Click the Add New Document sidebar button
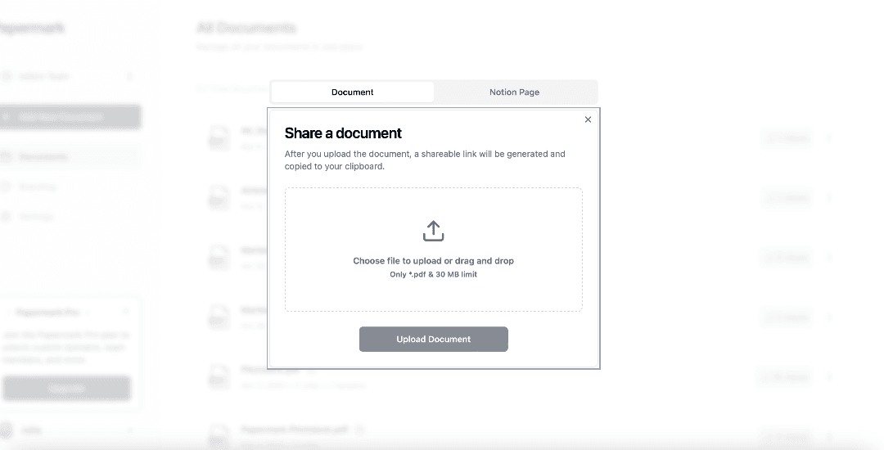Viewport: 884px width, 450px height. click(x=70, y=117)
